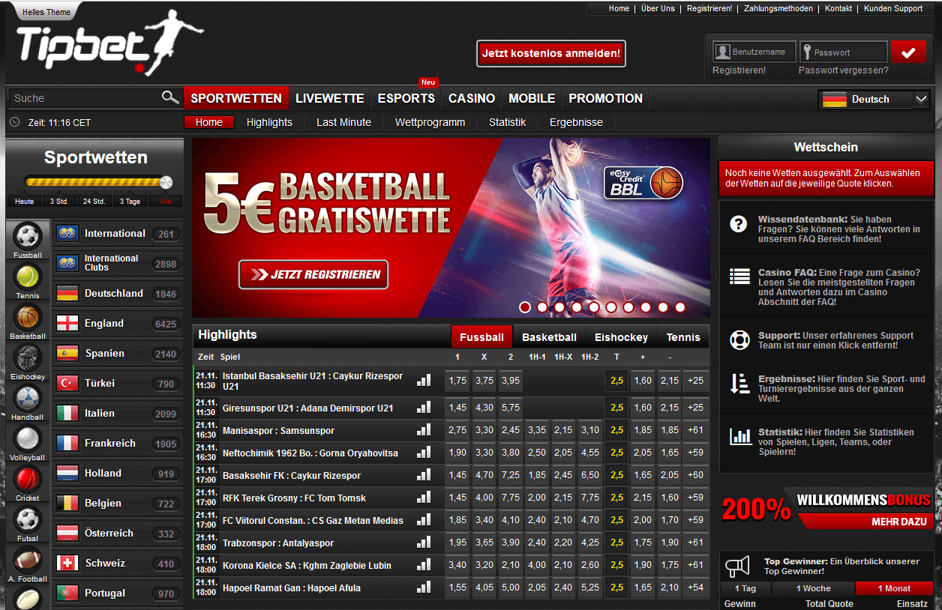This screenshot has height=610, width=942.
Task: Open Kunden Support top link
Action: point(893,8)
